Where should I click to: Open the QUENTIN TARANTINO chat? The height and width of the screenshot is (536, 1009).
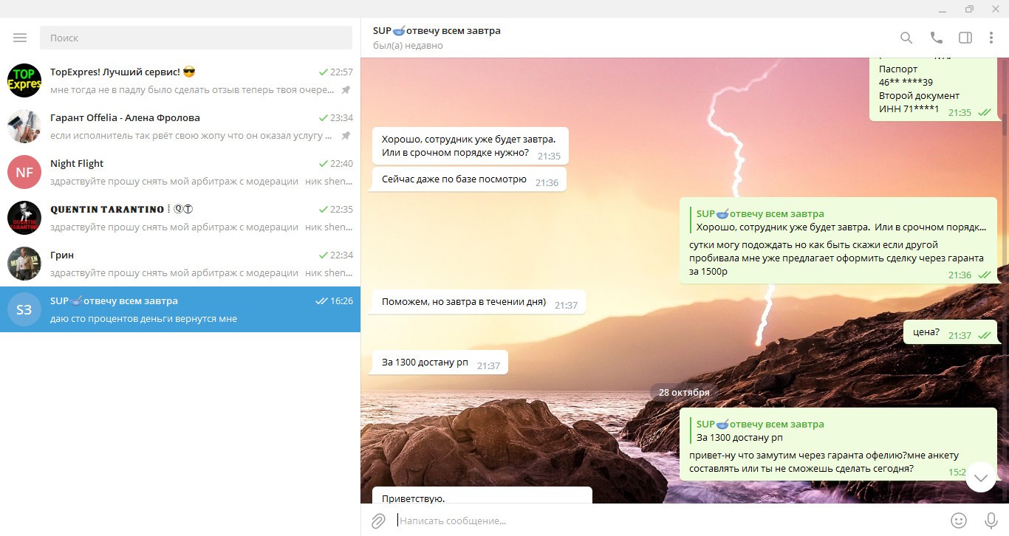(180, 218)
